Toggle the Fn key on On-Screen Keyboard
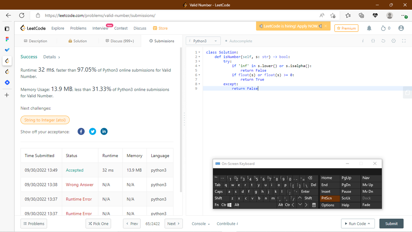 pos(217,205)
